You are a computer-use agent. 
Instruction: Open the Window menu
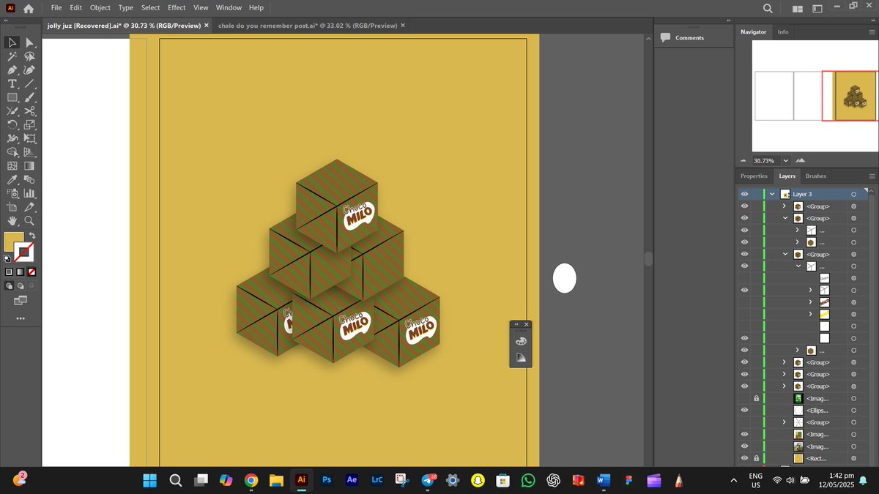click(229, 7)
